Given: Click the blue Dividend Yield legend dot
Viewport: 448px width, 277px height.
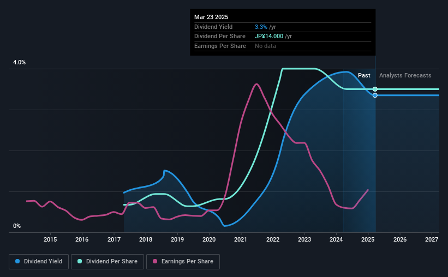Looking at the screenshot, I should click(17, 261).
